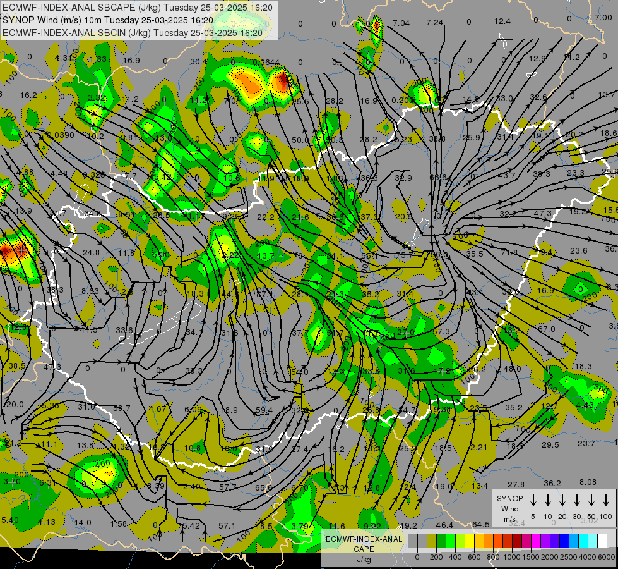Select the yellow CAPE legend swatch

(x=470, y=541)
